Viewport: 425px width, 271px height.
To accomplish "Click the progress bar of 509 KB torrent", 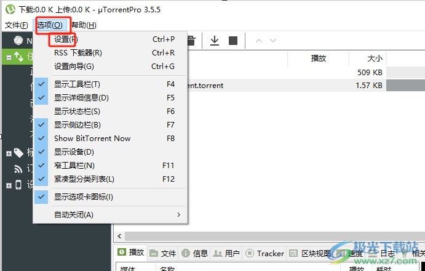I will pyautogui.click(x=405, y=73).
